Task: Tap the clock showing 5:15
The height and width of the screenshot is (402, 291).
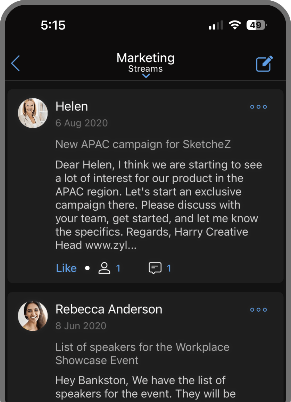Action: (x=53, y=25)
